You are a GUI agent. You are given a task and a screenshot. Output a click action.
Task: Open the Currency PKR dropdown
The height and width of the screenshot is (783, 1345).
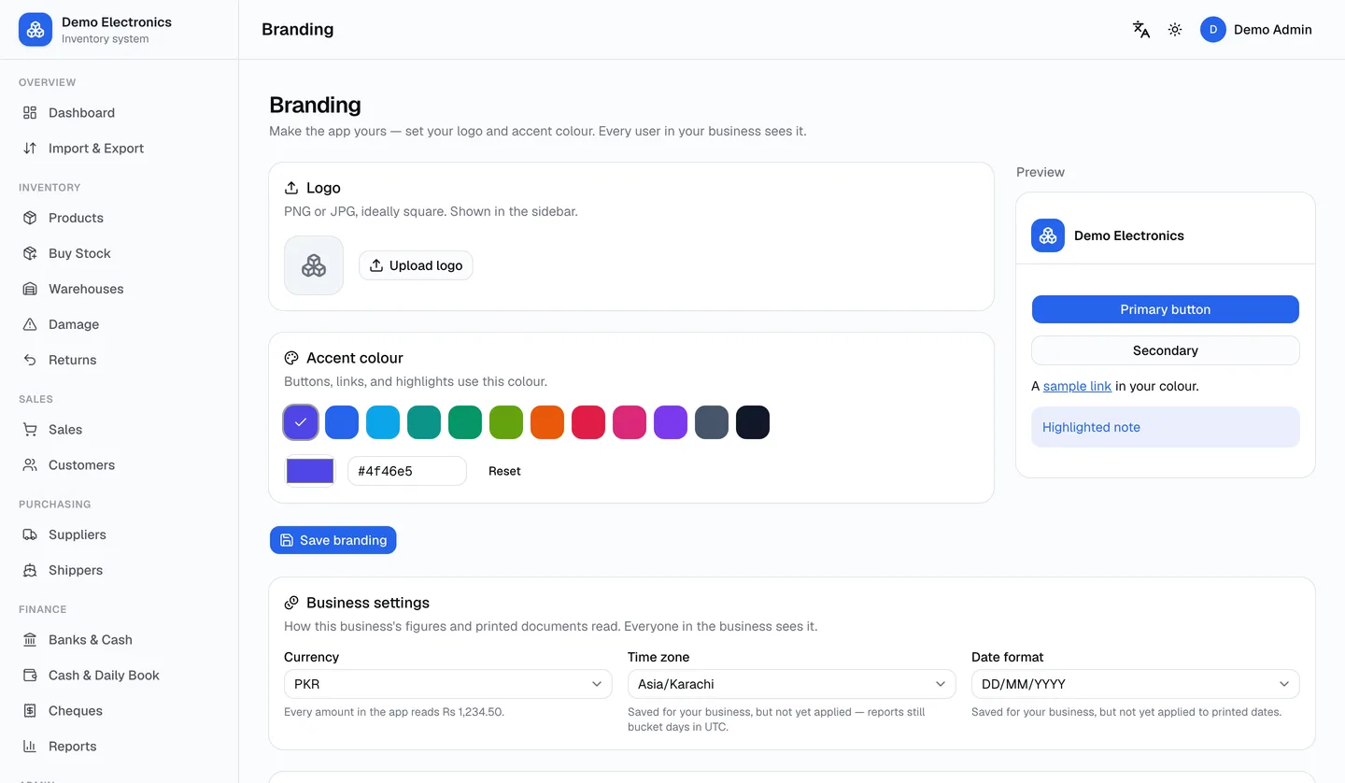pos(447,684)
